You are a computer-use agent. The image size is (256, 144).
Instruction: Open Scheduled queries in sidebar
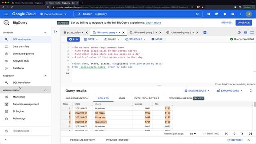pos(26,54)
